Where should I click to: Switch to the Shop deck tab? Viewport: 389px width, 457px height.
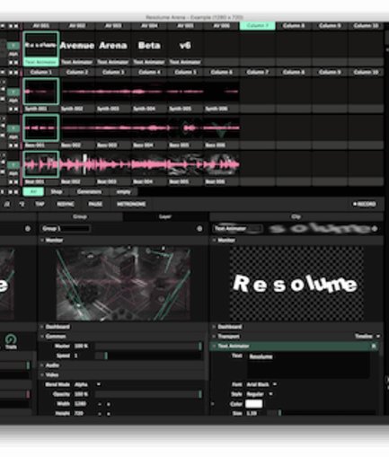[x=57, y=191]
